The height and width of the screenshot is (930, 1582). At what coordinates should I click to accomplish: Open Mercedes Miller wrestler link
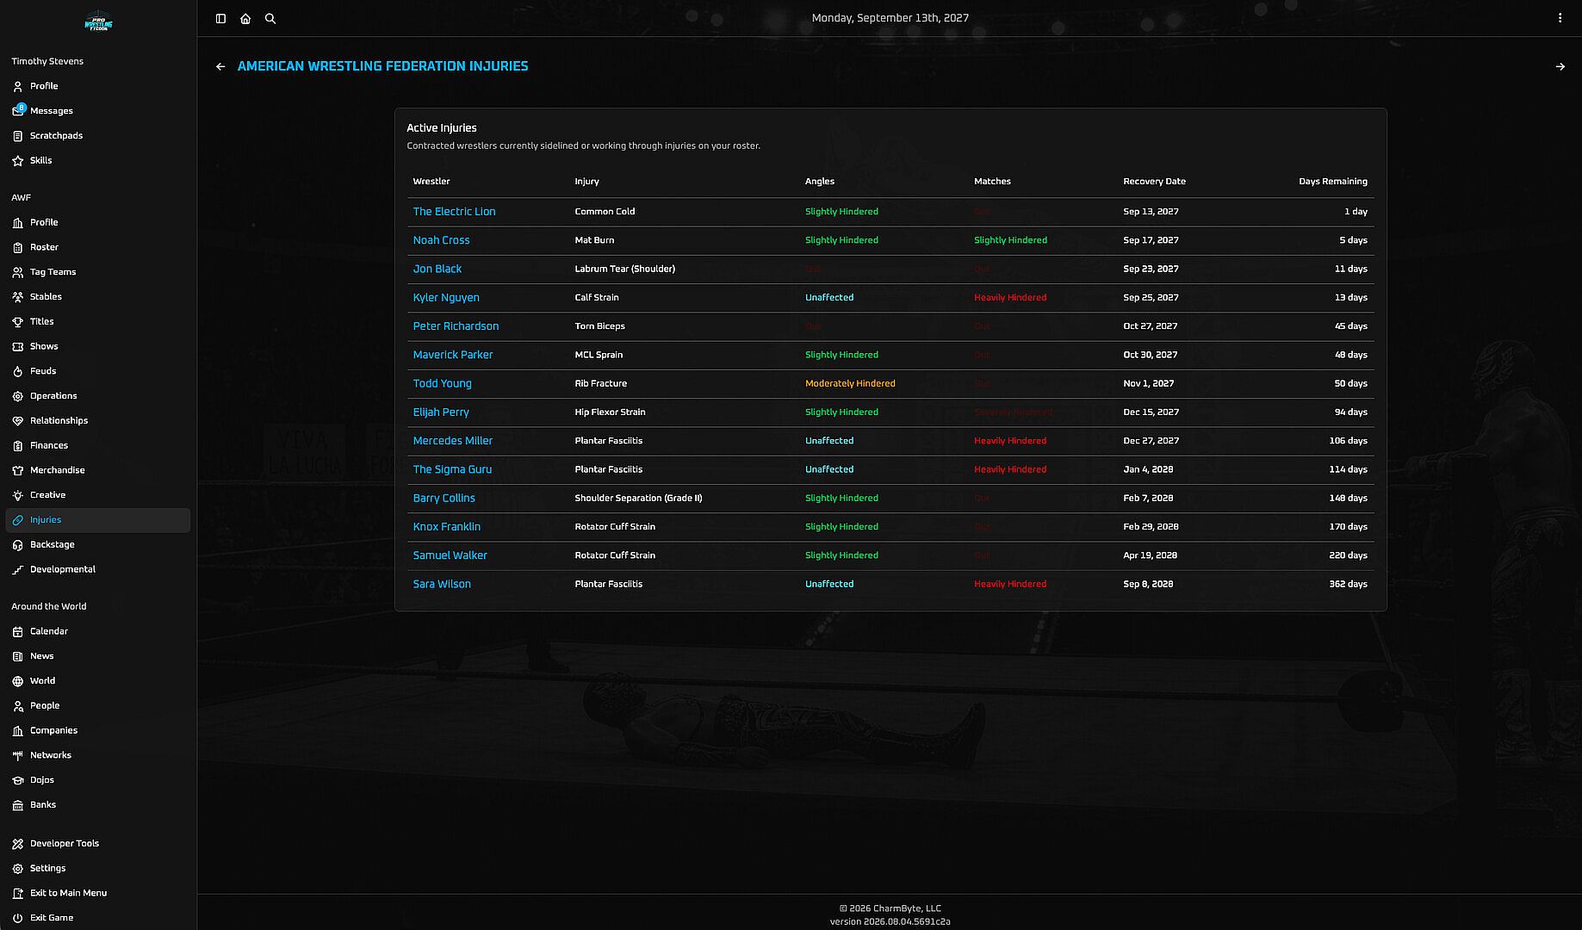point(453,441)
